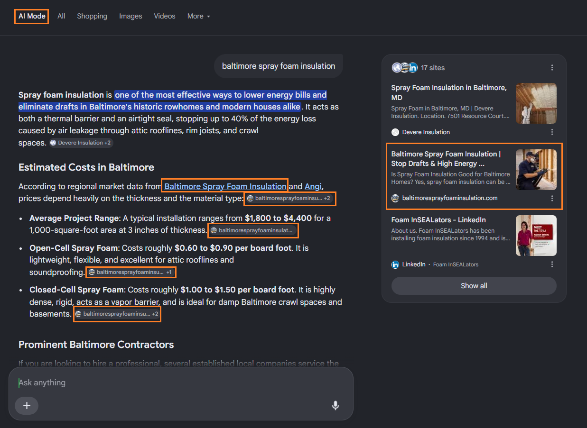Open the Foam InSEALators - LinkedIn result
This screenshot has width=587, height=428.
(x=438, y=220)
